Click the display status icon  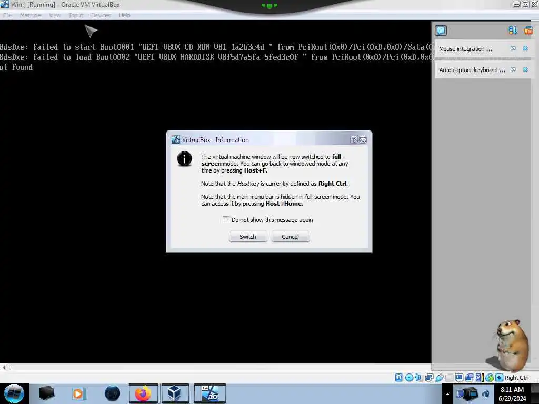coord(459,378)
